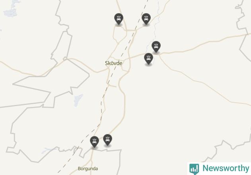Select the lower car marker east of Skövde
The height and width of the screenshot is (175, 251).
pos(148,59)
